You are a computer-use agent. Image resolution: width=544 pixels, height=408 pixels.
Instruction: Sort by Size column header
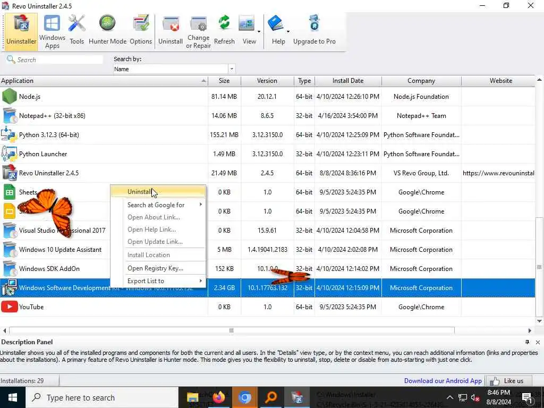click(224, 81)
